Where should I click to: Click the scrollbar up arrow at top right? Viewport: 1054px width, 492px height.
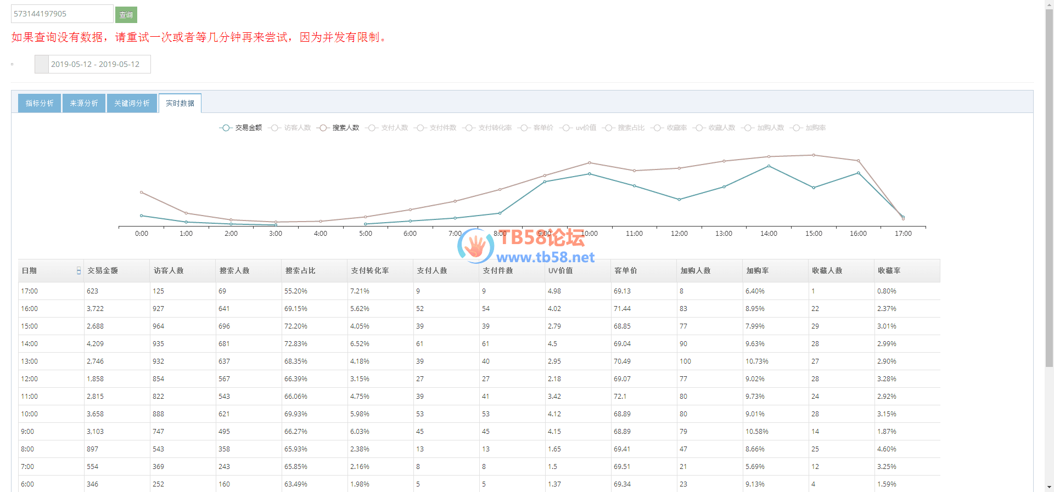coord(1049,4)
